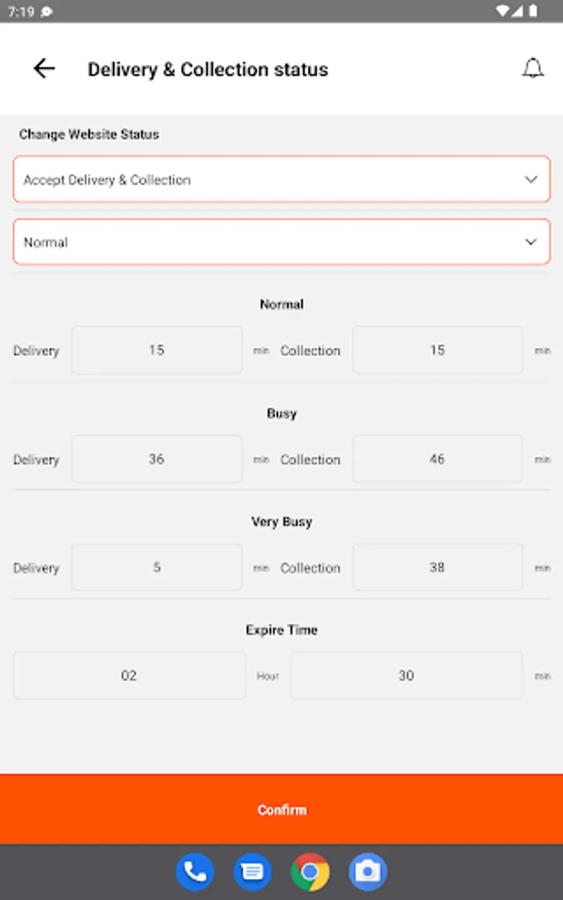Screen dimensions: 563x900
Task: Tap the back arrow icon
Action: click(x=44, y=68)
